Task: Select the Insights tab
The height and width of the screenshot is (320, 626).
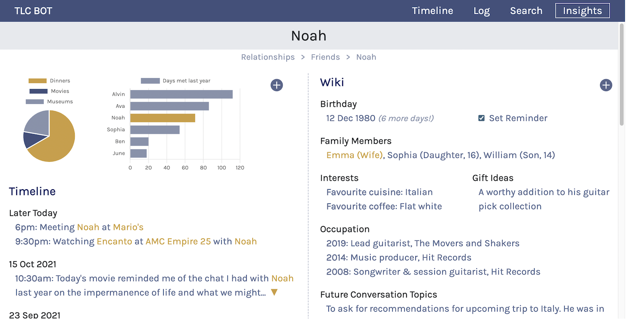Action: click(582, 11)
